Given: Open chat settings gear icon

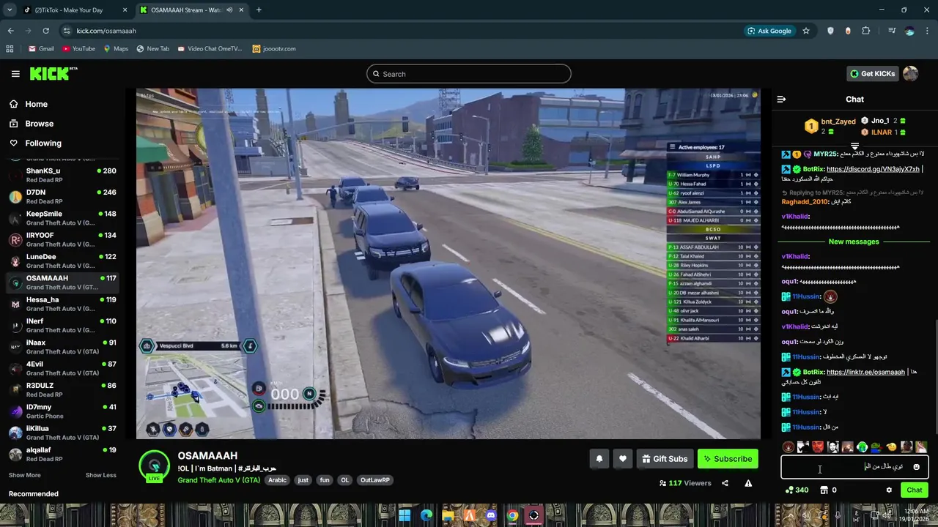Looking at the screenshot, I should 889,490.
